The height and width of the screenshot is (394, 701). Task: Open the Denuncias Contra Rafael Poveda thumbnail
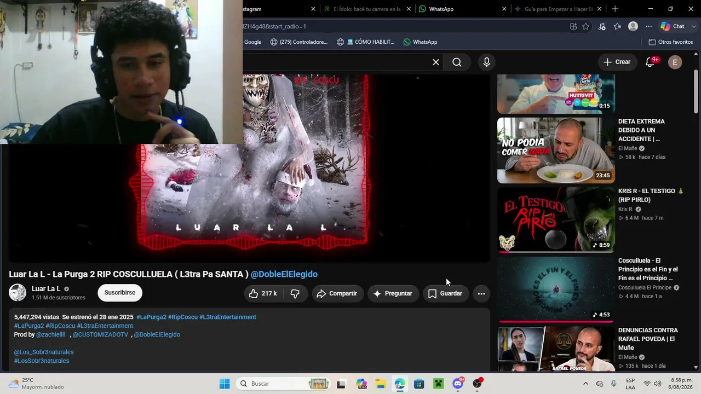[x=556, y=349]
